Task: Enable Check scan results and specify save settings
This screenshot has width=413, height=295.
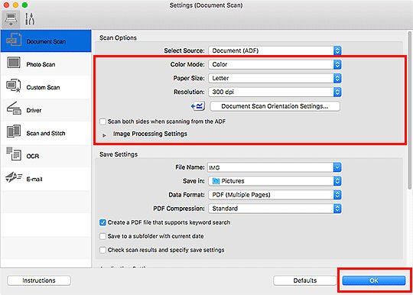Action: [102, 250]
